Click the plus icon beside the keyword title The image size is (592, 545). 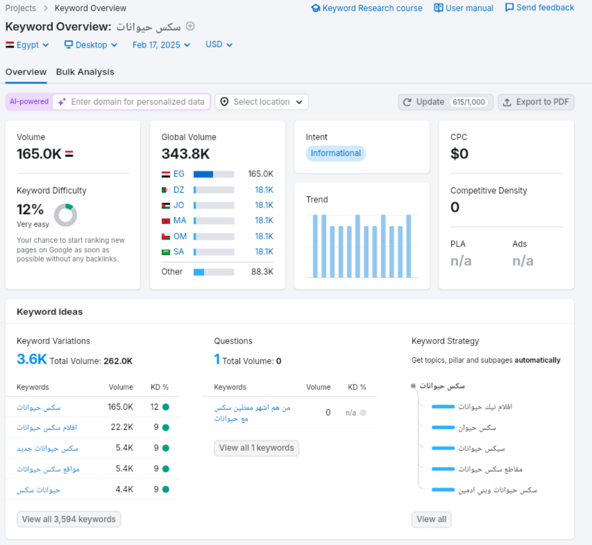190,26
